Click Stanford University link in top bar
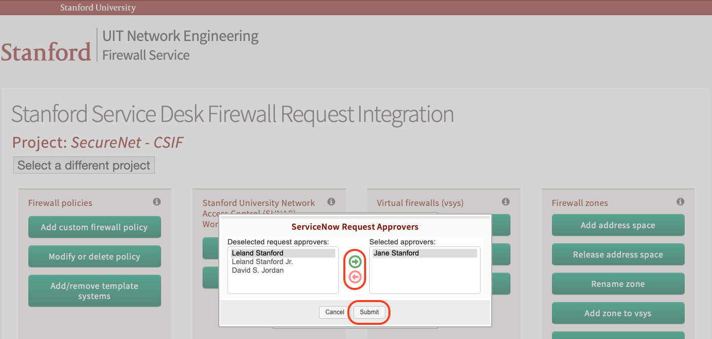This screenshot has height=339, width=712. (98, 8)
